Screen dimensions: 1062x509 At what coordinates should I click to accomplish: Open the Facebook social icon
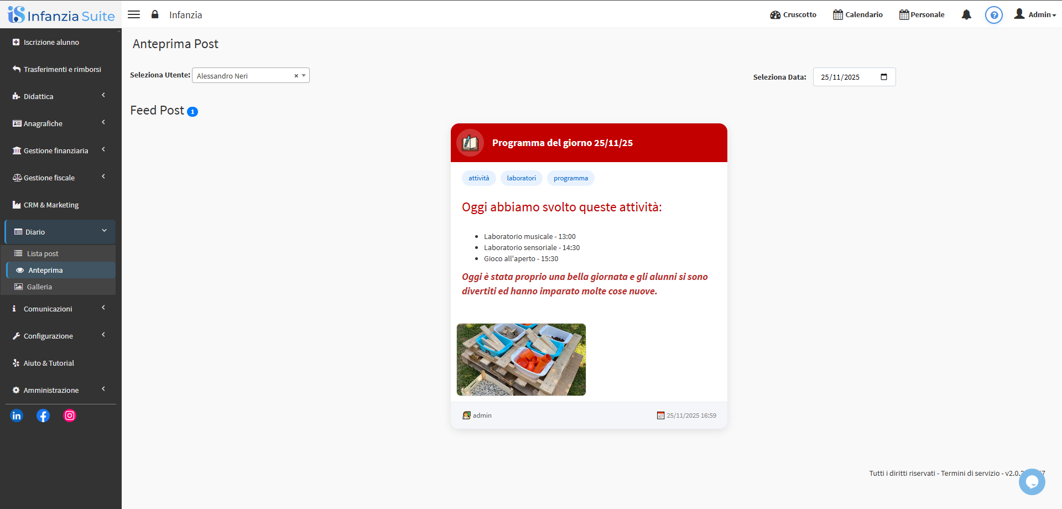43,415
